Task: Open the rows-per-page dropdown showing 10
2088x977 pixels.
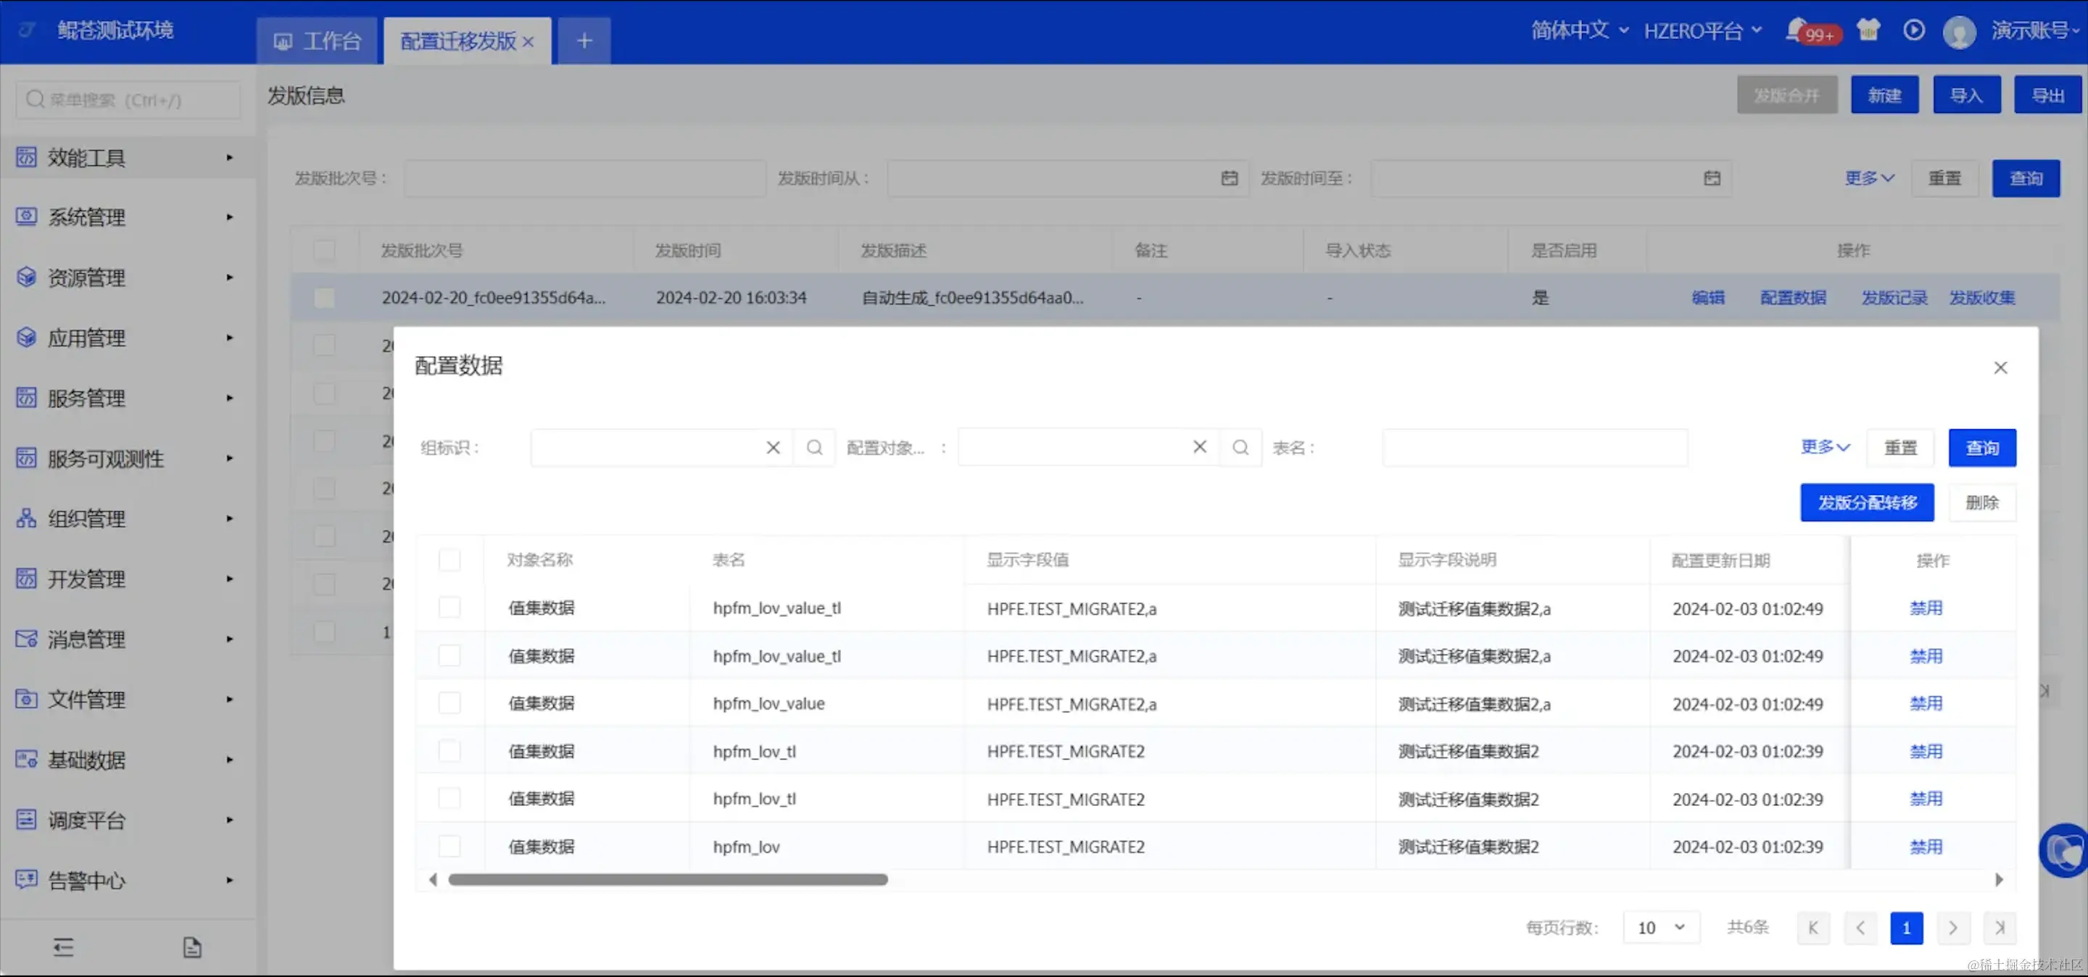Action: pyautogui.click(x=1660, y=928)
